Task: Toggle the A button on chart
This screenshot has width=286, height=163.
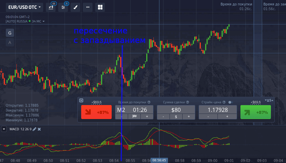Action: (10, 42)
